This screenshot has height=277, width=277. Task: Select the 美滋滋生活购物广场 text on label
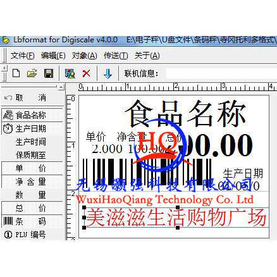(x=176, y=218)
